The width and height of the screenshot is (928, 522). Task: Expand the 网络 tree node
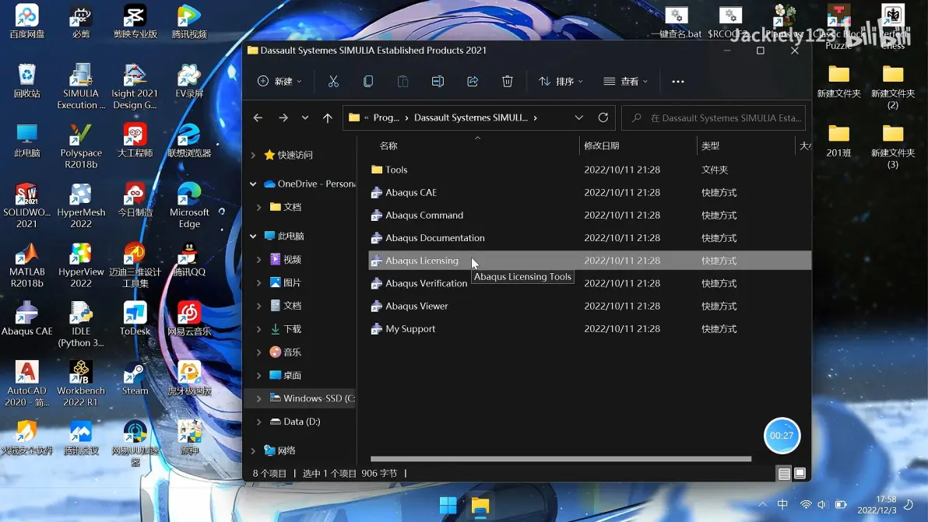253,450
